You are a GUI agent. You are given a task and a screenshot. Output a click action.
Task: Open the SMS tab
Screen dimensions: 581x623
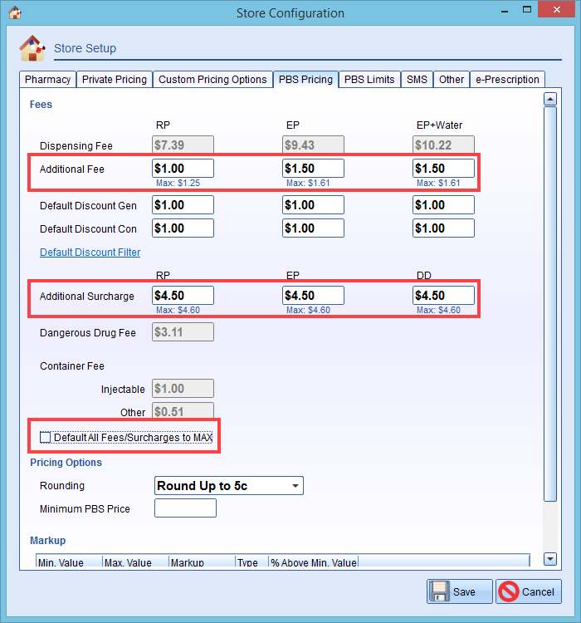(x=417, y=80)
